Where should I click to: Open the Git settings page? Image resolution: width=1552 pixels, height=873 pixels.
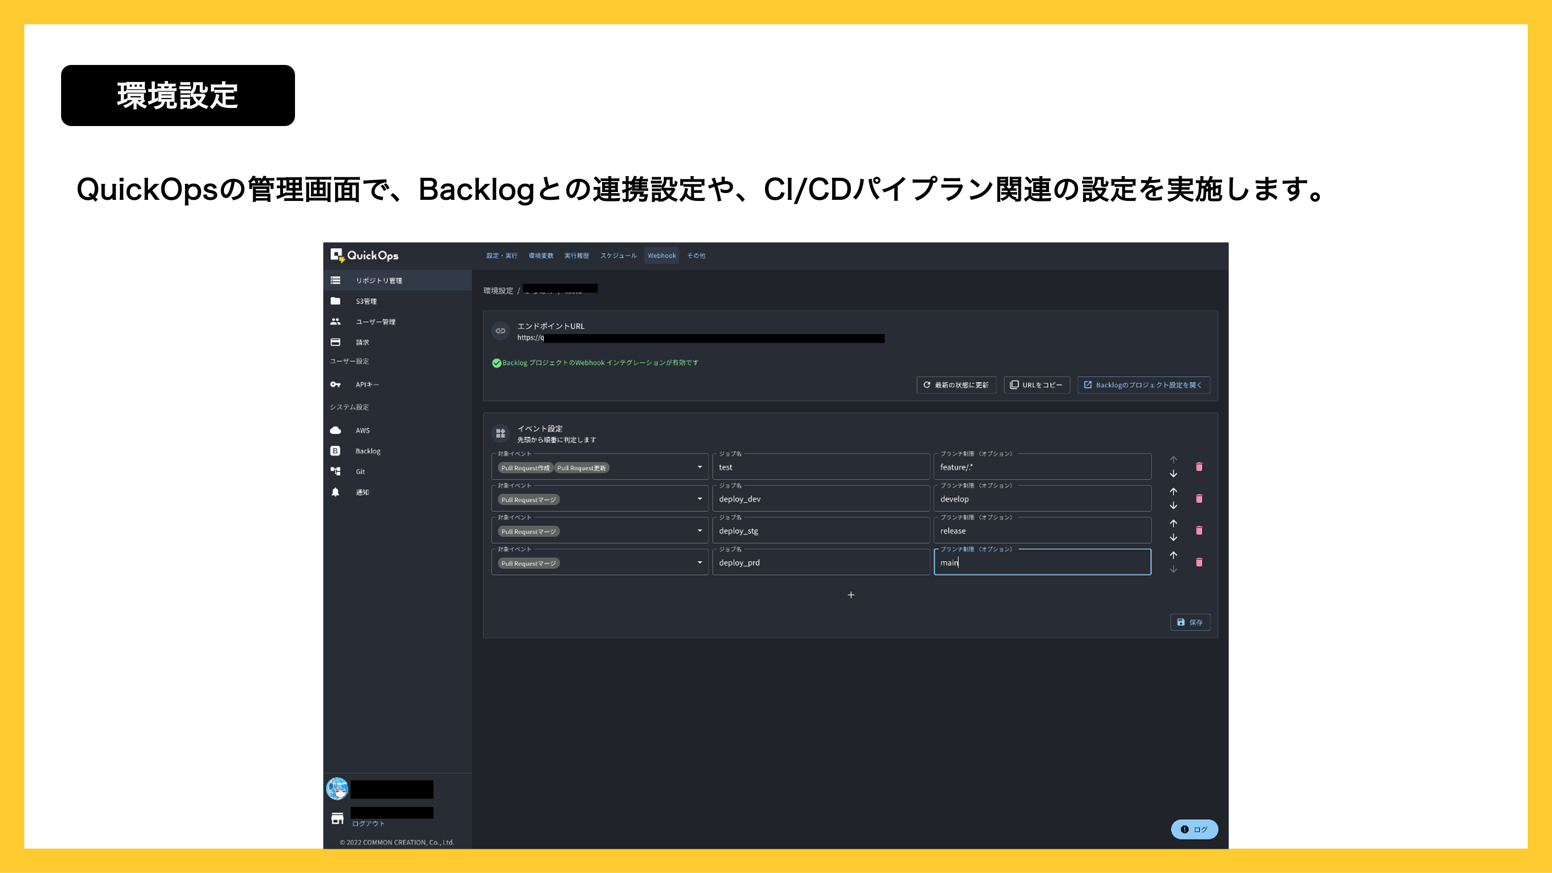360,472
